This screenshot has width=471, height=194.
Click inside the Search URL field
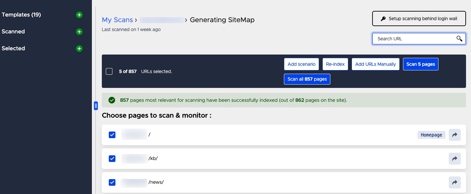tap(411, 39)
